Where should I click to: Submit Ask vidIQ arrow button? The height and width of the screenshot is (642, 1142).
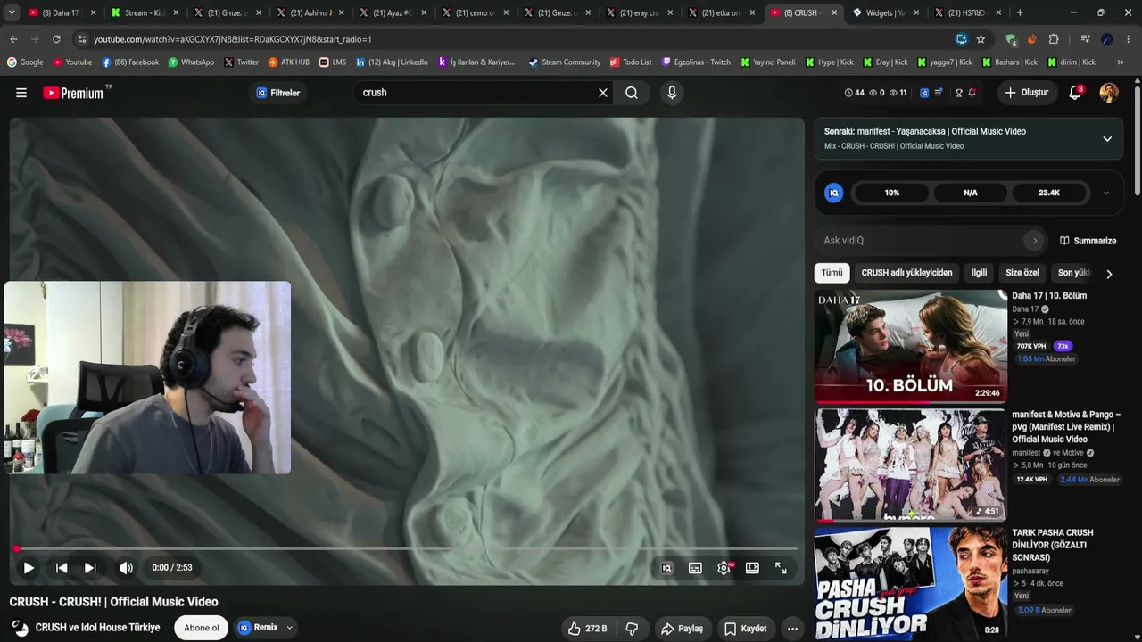[x=1035, y=241]
